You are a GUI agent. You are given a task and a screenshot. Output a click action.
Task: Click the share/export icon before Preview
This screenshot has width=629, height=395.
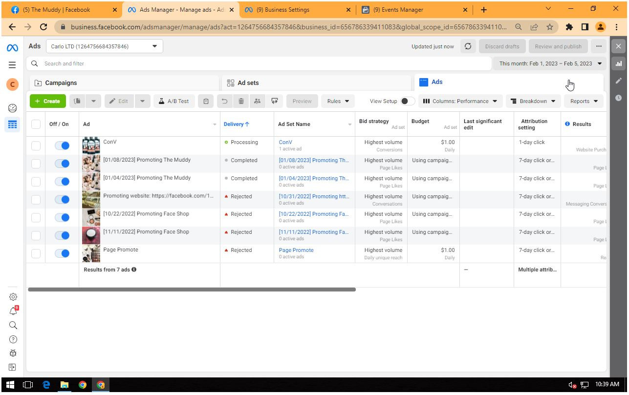274,101
